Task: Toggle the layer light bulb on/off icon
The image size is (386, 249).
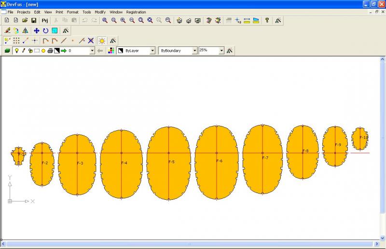Action: point(16,51)
